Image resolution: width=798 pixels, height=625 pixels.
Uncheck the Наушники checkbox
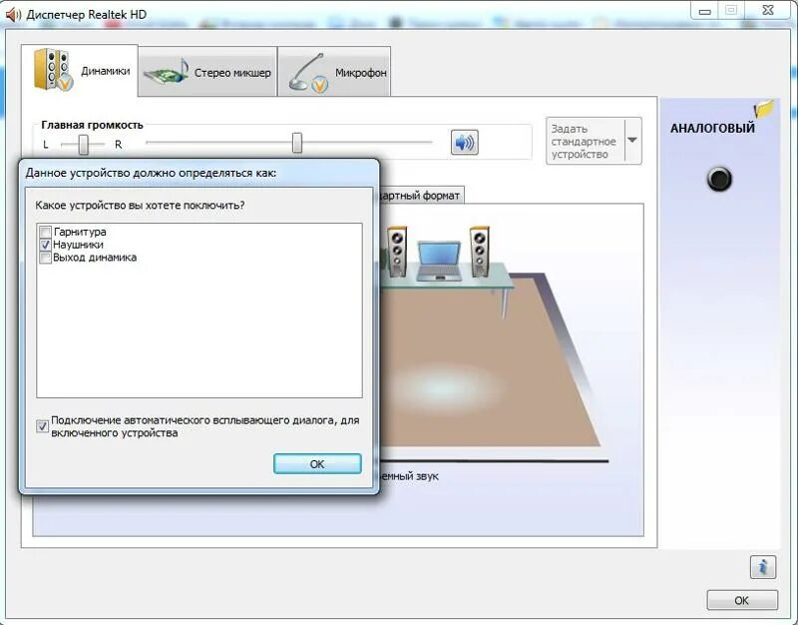pos(45,245)
